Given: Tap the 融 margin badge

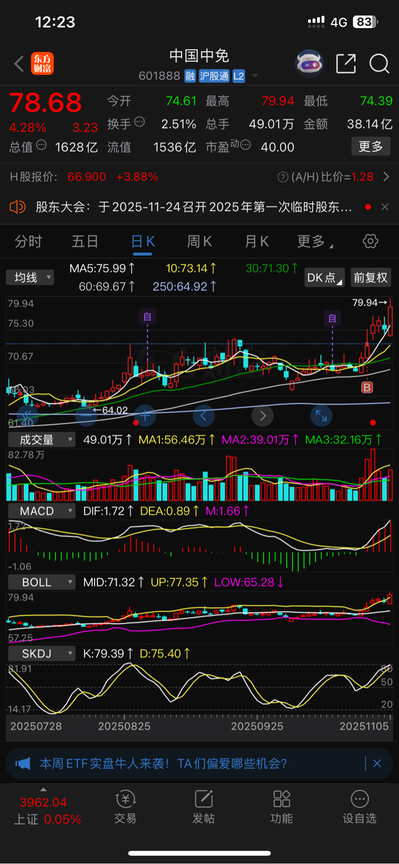Looking at the screenshot, I should pyautogui.click(x=190, y=76).
